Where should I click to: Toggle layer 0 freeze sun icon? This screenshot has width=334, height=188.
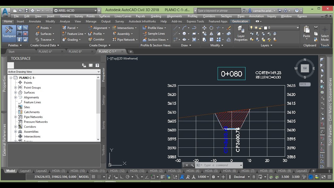[257, 28]
